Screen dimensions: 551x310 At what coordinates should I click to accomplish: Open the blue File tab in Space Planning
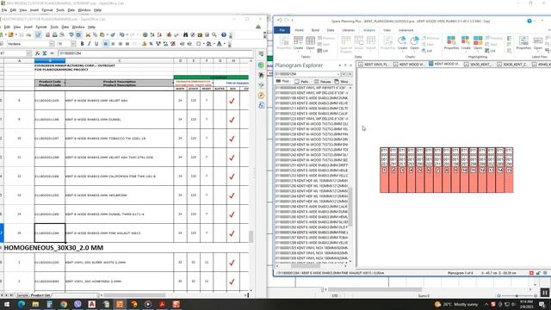click(282, 30)
